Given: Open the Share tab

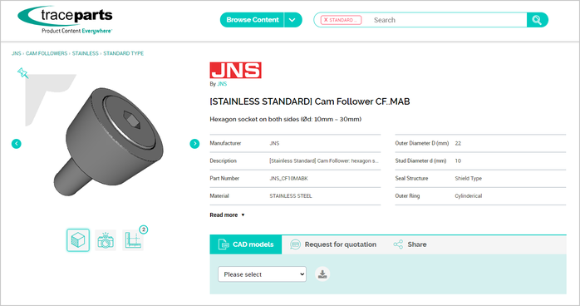Looking at the screenshot, I should [410, 244].
